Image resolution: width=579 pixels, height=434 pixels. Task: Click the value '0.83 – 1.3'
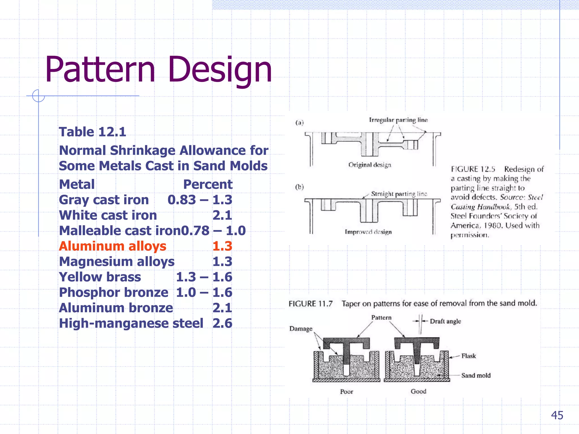[200, 200]
